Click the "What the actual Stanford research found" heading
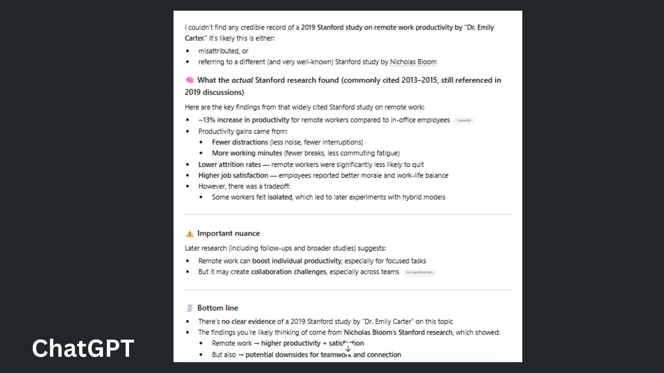The width and height of the screenshot is (664, 373). 268,80
